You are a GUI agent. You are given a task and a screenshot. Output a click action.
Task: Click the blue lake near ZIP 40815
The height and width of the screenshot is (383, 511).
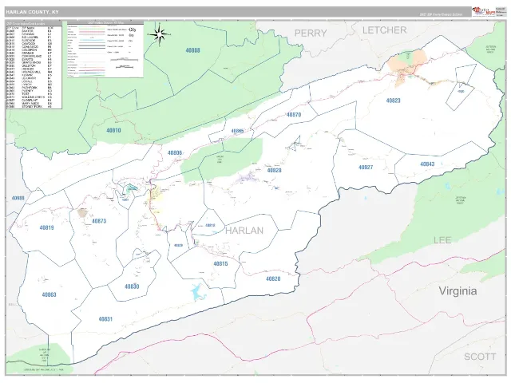[x=198, y=291]
